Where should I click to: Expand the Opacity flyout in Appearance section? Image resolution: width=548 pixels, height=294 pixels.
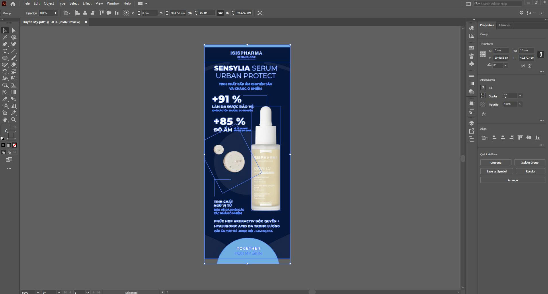[520, 104]
